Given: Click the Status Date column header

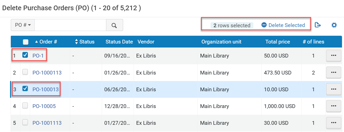Looking at the screenshot, I should tap(119, 42).
